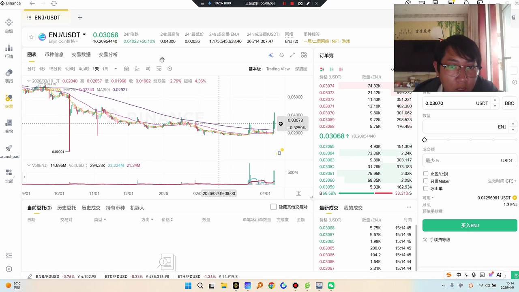The width and height of the screenshot is (519, 292).
Task: Refresh the Binance page
Action: [x=54, y=3]
